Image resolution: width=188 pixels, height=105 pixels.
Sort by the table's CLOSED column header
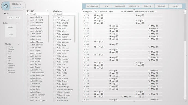click(x=152, y=11)
